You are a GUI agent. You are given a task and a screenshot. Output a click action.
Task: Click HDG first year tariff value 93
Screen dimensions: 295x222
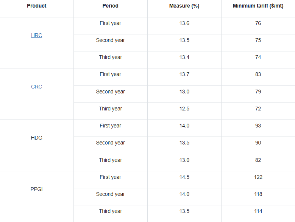coord(258,126)
